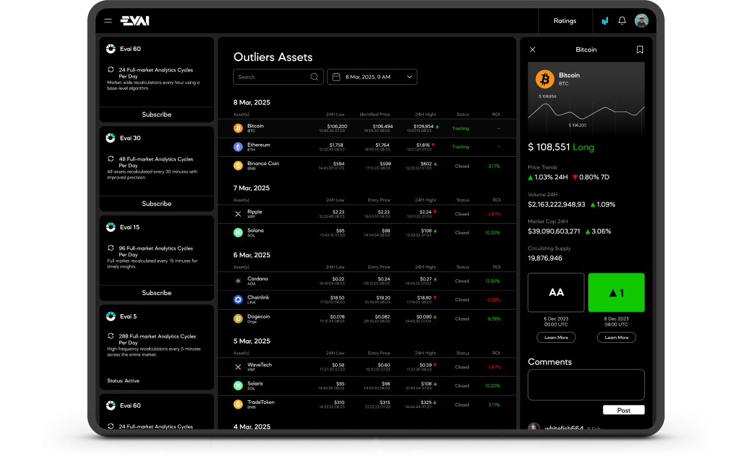Post a comment on Bitcoin
The width and height of the screenshot is (752, 462).
tap(623, 410)
